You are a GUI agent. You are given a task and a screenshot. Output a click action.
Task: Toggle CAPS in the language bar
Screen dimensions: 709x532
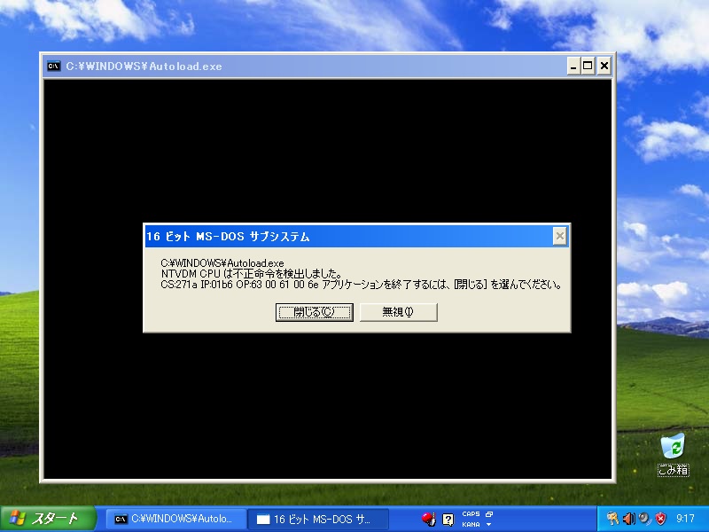(x=471, y=514)
